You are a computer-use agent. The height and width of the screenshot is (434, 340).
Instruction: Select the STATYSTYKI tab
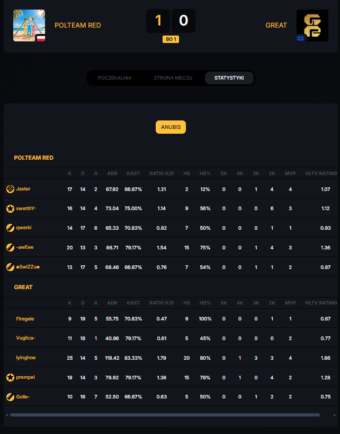tap(229, 78)
